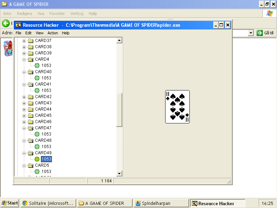Switch to Solitaire Chrome taskbar button

point(48,203)
